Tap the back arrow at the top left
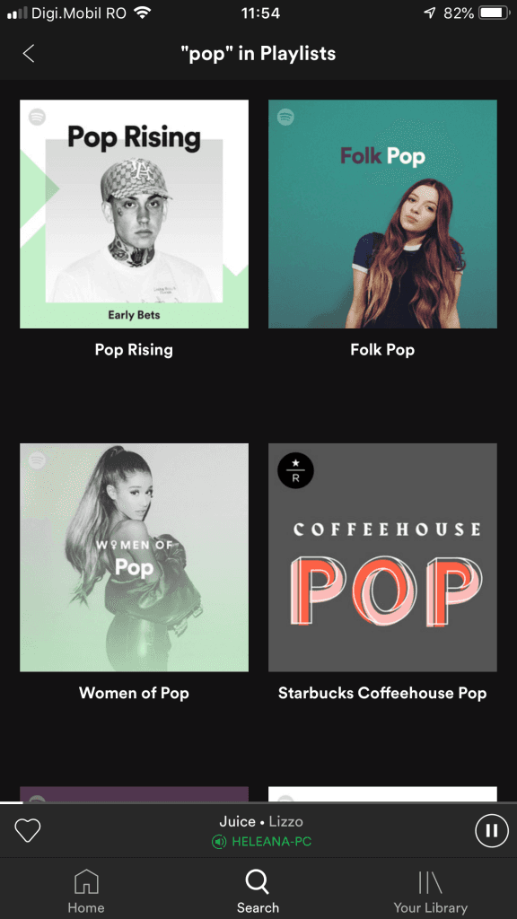 (28, 54)
